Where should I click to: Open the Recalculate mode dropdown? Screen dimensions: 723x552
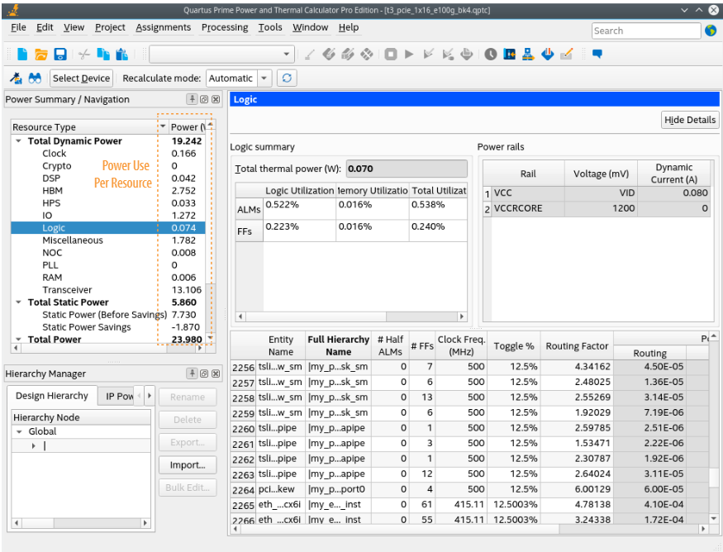pyautogui.click(x=264, y=79)
